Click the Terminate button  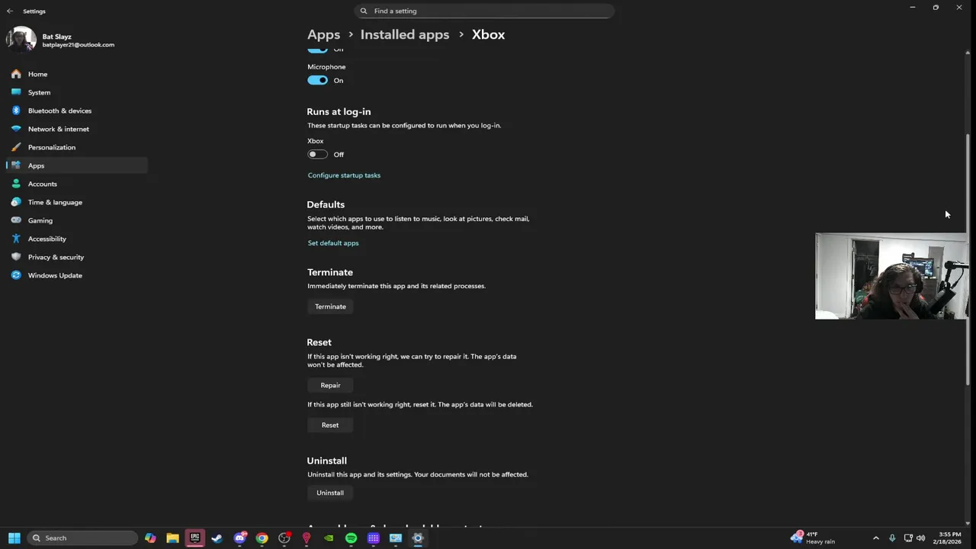pyautogui.click(x=330, y=307)
